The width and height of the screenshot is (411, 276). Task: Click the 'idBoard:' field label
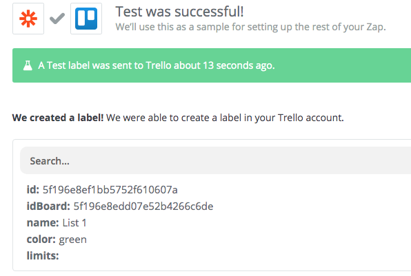48,206
